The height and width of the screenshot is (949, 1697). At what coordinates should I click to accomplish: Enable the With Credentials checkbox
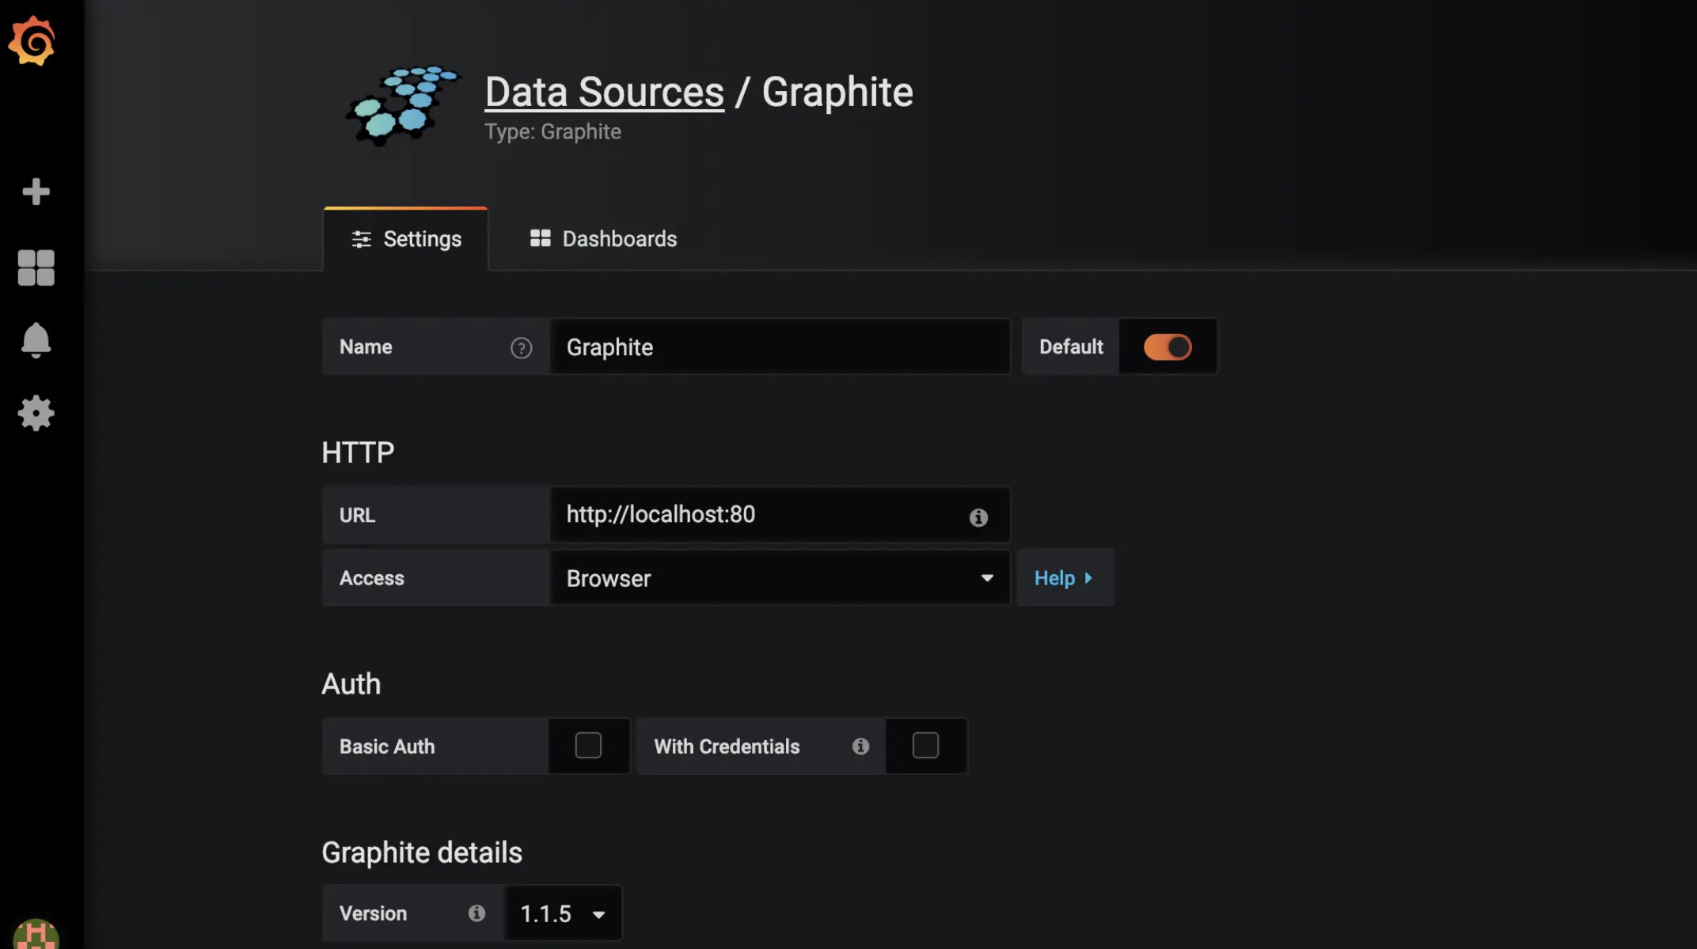[x=925, y=745]
